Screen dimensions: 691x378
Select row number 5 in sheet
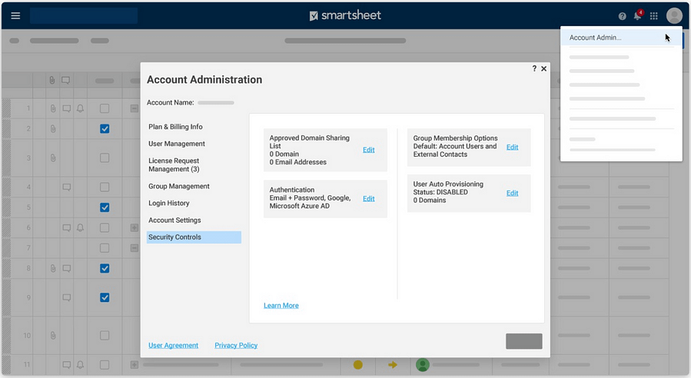coord(28,207)
